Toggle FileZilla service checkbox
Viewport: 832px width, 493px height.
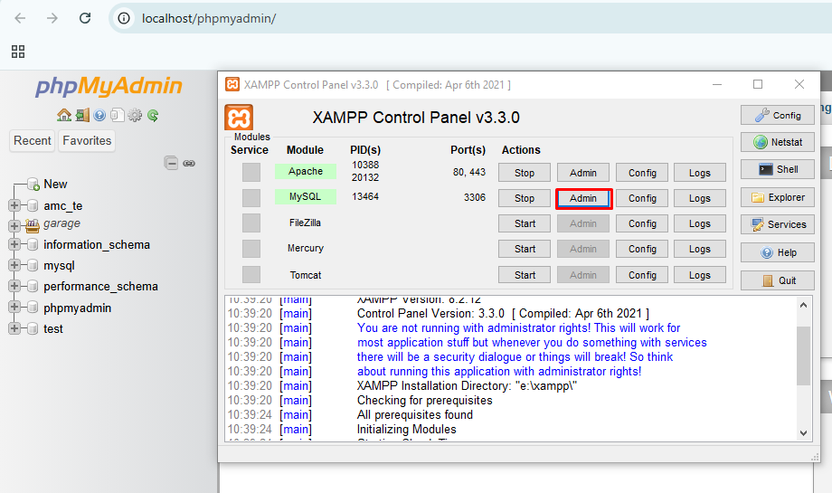(251, 223)
